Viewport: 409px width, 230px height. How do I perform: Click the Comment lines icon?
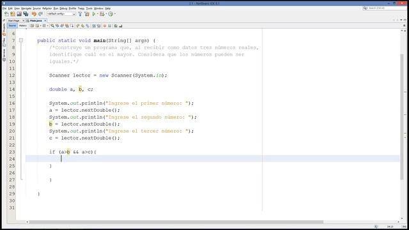[x=116, y=26]
